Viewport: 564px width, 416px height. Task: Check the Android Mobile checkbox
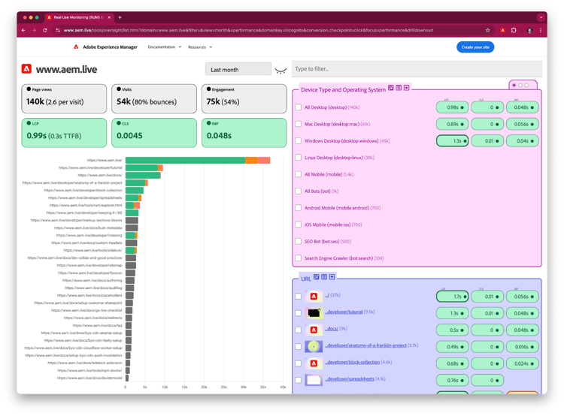tap(299, 208)
